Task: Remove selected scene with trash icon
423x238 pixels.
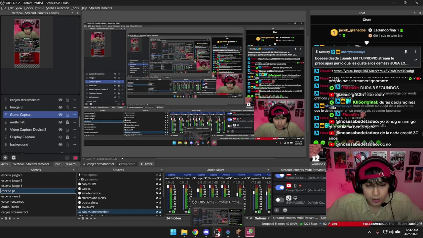Action: tap(6, 218)
